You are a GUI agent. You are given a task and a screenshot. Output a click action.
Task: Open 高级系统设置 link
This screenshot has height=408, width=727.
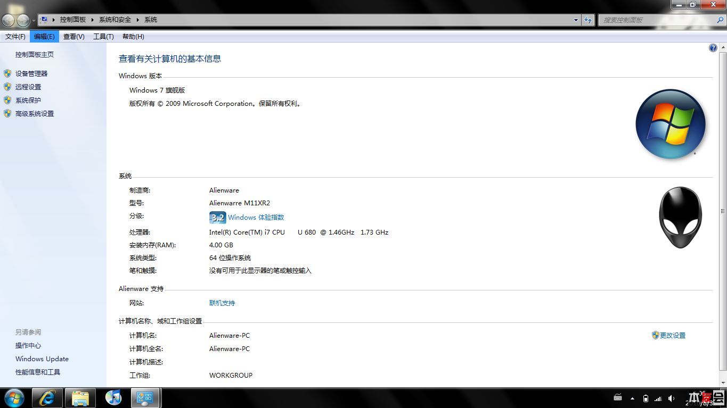click(35, 114)
